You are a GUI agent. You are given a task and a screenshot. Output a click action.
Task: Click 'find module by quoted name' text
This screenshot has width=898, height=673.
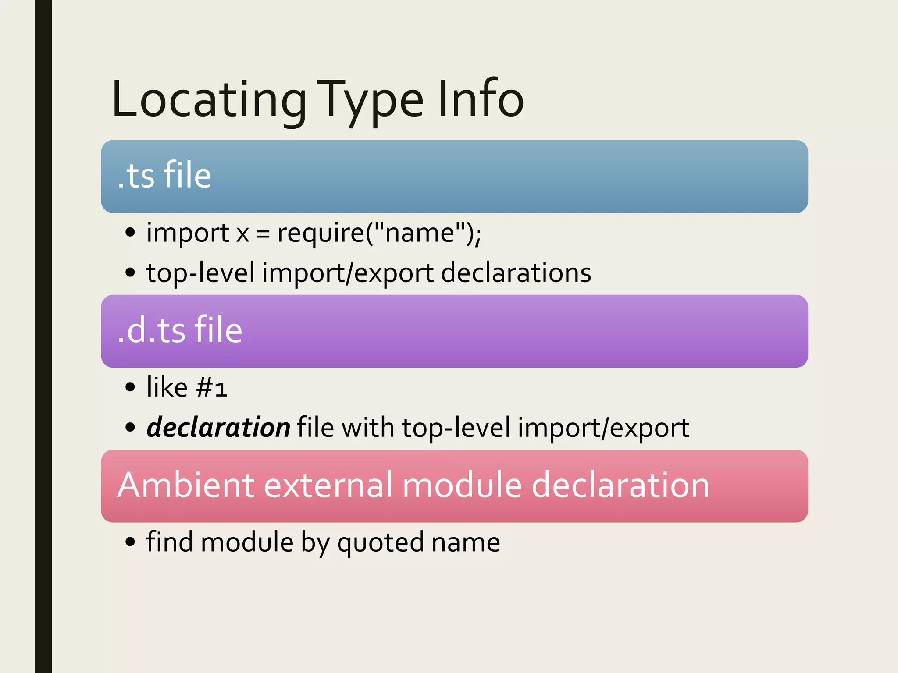point(323,542)
